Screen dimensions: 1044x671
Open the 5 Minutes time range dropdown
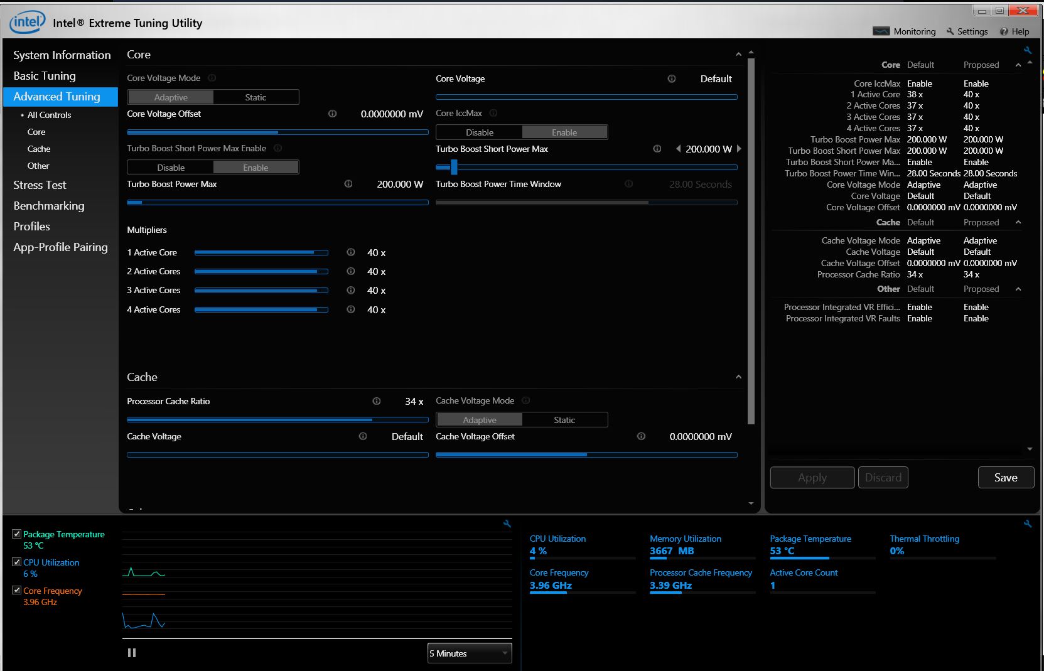[x=470, y=653]
